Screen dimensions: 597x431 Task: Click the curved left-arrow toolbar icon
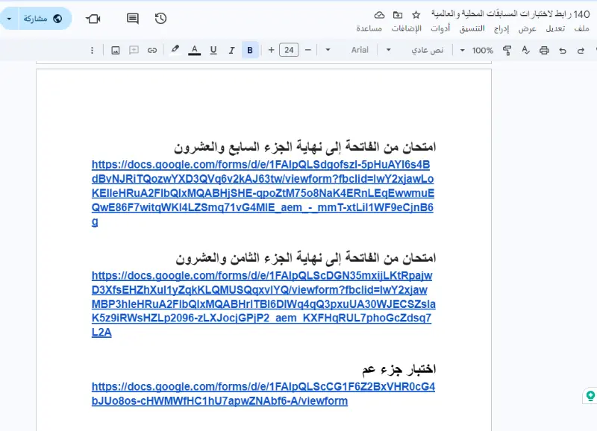point(563,50)
